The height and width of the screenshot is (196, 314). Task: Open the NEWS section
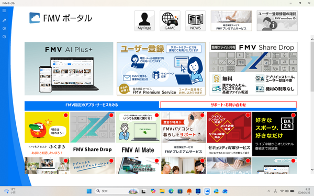coord(195,21)
